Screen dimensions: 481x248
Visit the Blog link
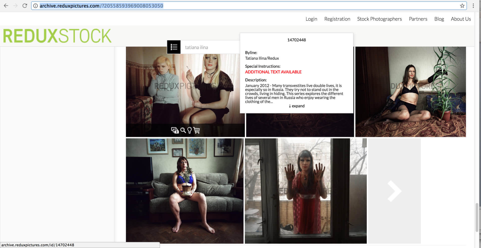(x=439, y=19)
